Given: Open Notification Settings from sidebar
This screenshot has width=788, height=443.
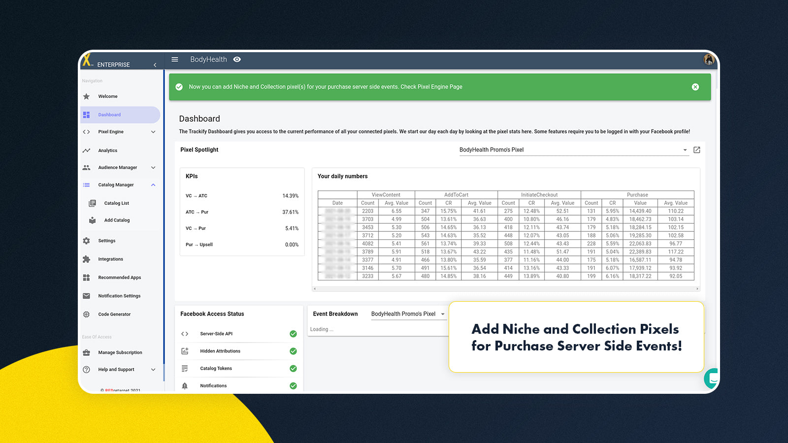Looking at the screenshot, I should (119, 296).
